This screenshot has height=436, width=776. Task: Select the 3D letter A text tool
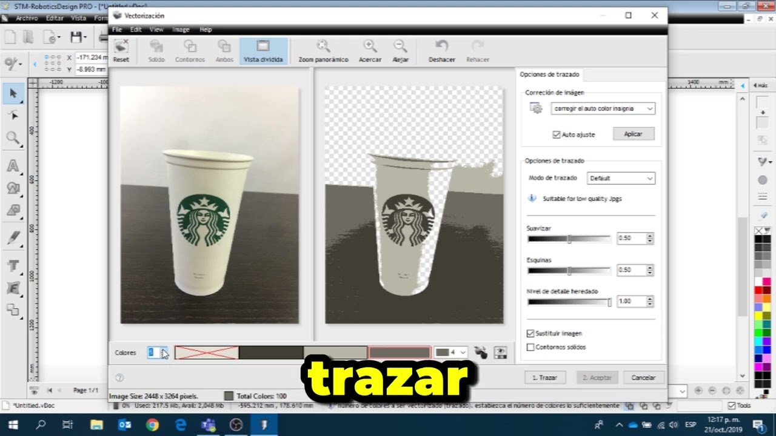point(13,165)
